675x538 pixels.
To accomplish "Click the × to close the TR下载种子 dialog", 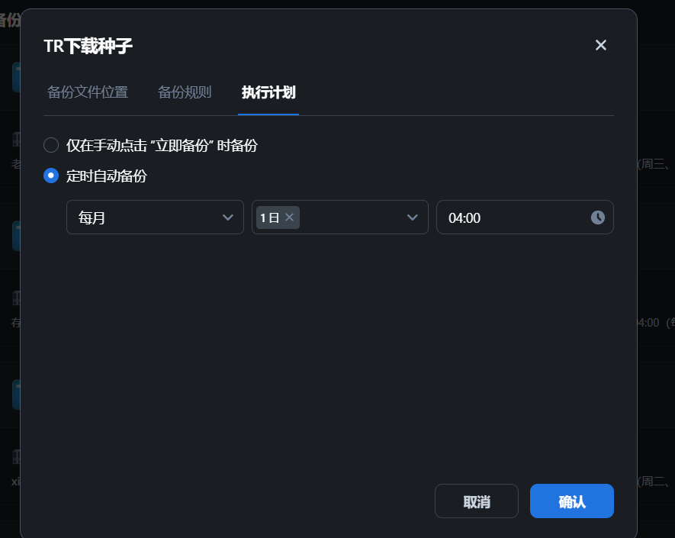I will click(600, 45).
